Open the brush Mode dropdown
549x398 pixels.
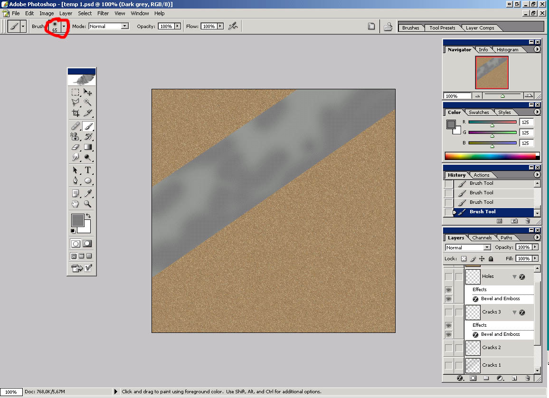pos(125,26)
